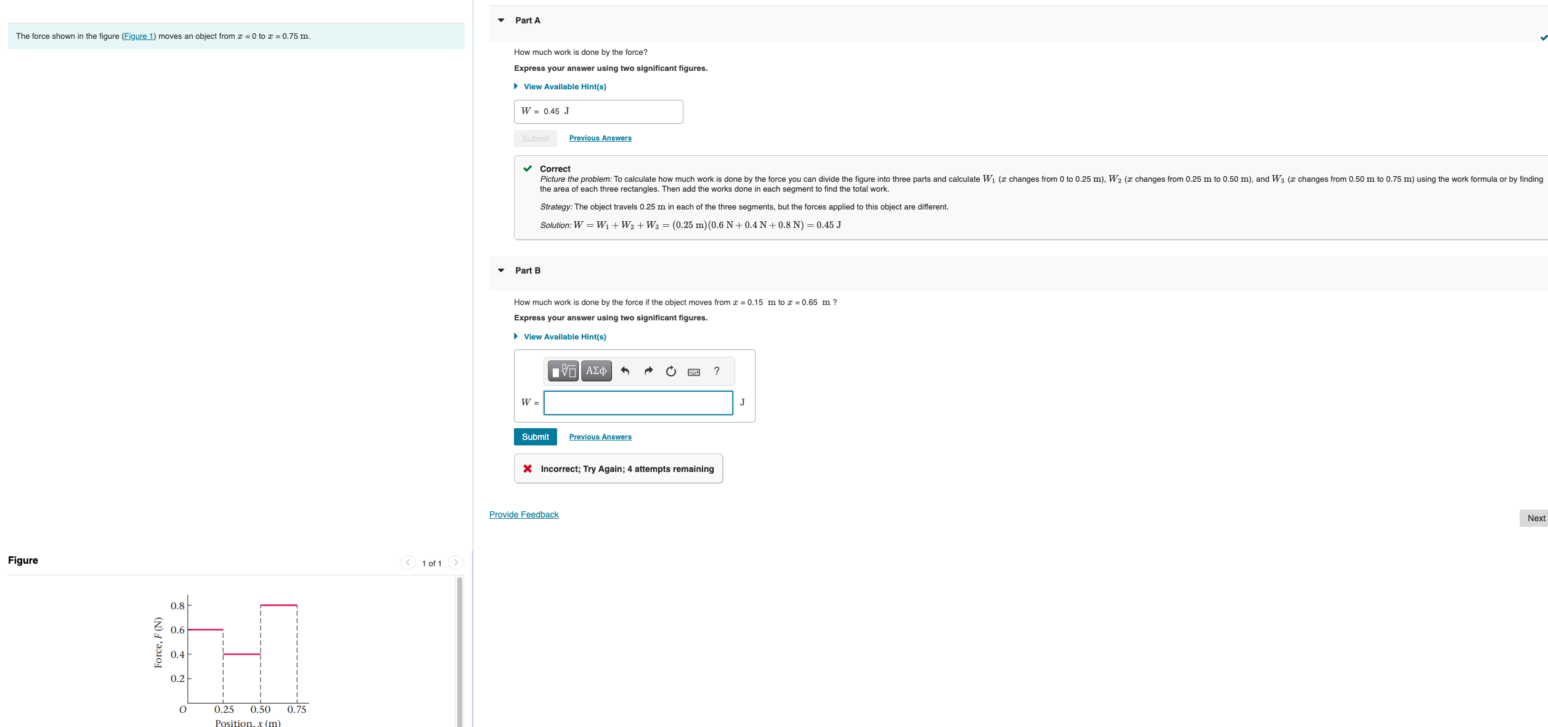Image resolution: width=1548 pixels, height=727 pixels.
Task: Click the Part B answer input field
Action: click(638, 403)
